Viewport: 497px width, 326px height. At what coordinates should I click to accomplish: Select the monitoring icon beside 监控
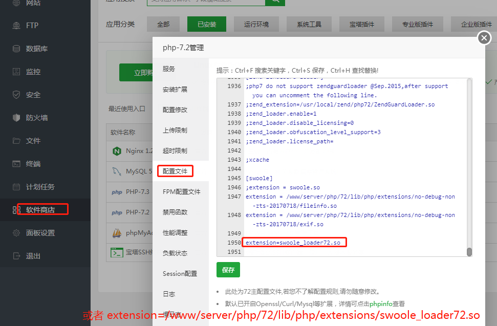coord(16,72)
